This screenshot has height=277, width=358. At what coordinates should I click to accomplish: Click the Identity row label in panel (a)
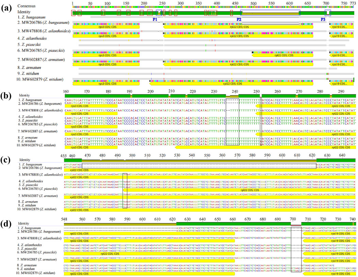coord(24,12)
